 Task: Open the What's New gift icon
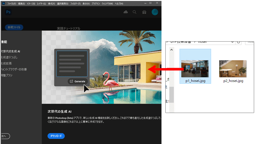(x=144, y=12)
